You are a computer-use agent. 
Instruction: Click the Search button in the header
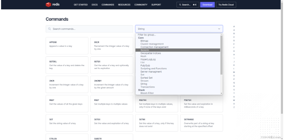click(x=188, y=5)
